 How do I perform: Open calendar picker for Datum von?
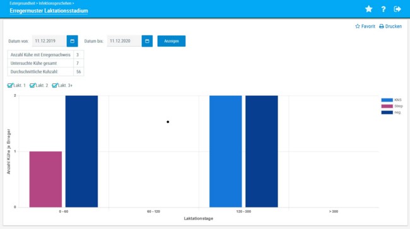click(x=72, y=41)
